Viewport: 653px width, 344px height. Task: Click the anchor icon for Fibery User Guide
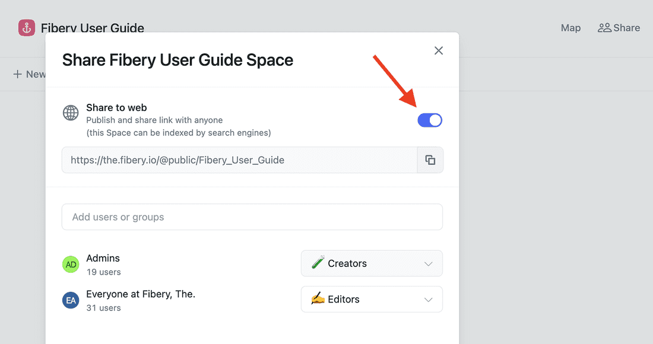[x=27, y=28]
